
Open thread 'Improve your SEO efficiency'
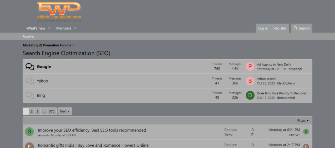pos(92,130)
